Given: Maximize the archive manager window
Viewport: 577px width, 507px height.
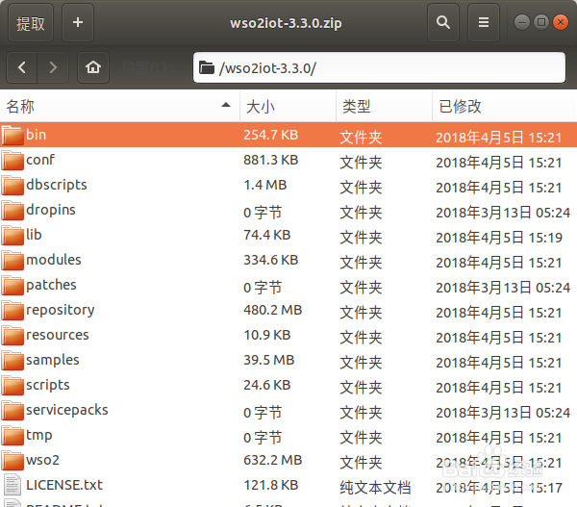Looking at the screenshot, I should click(540, 22).
